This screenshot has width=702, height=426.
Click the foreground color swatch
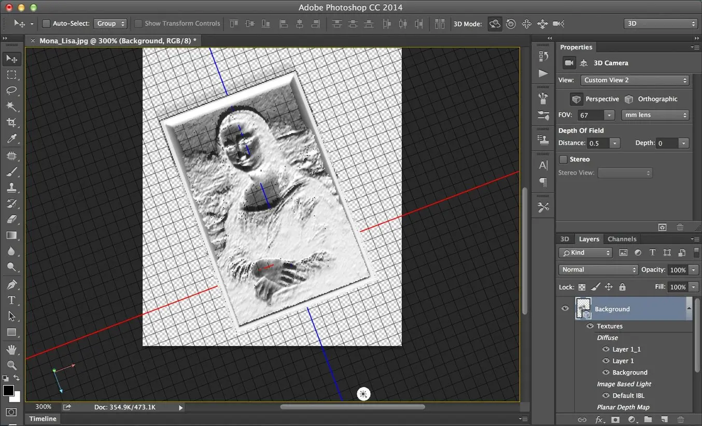point(8,390)
